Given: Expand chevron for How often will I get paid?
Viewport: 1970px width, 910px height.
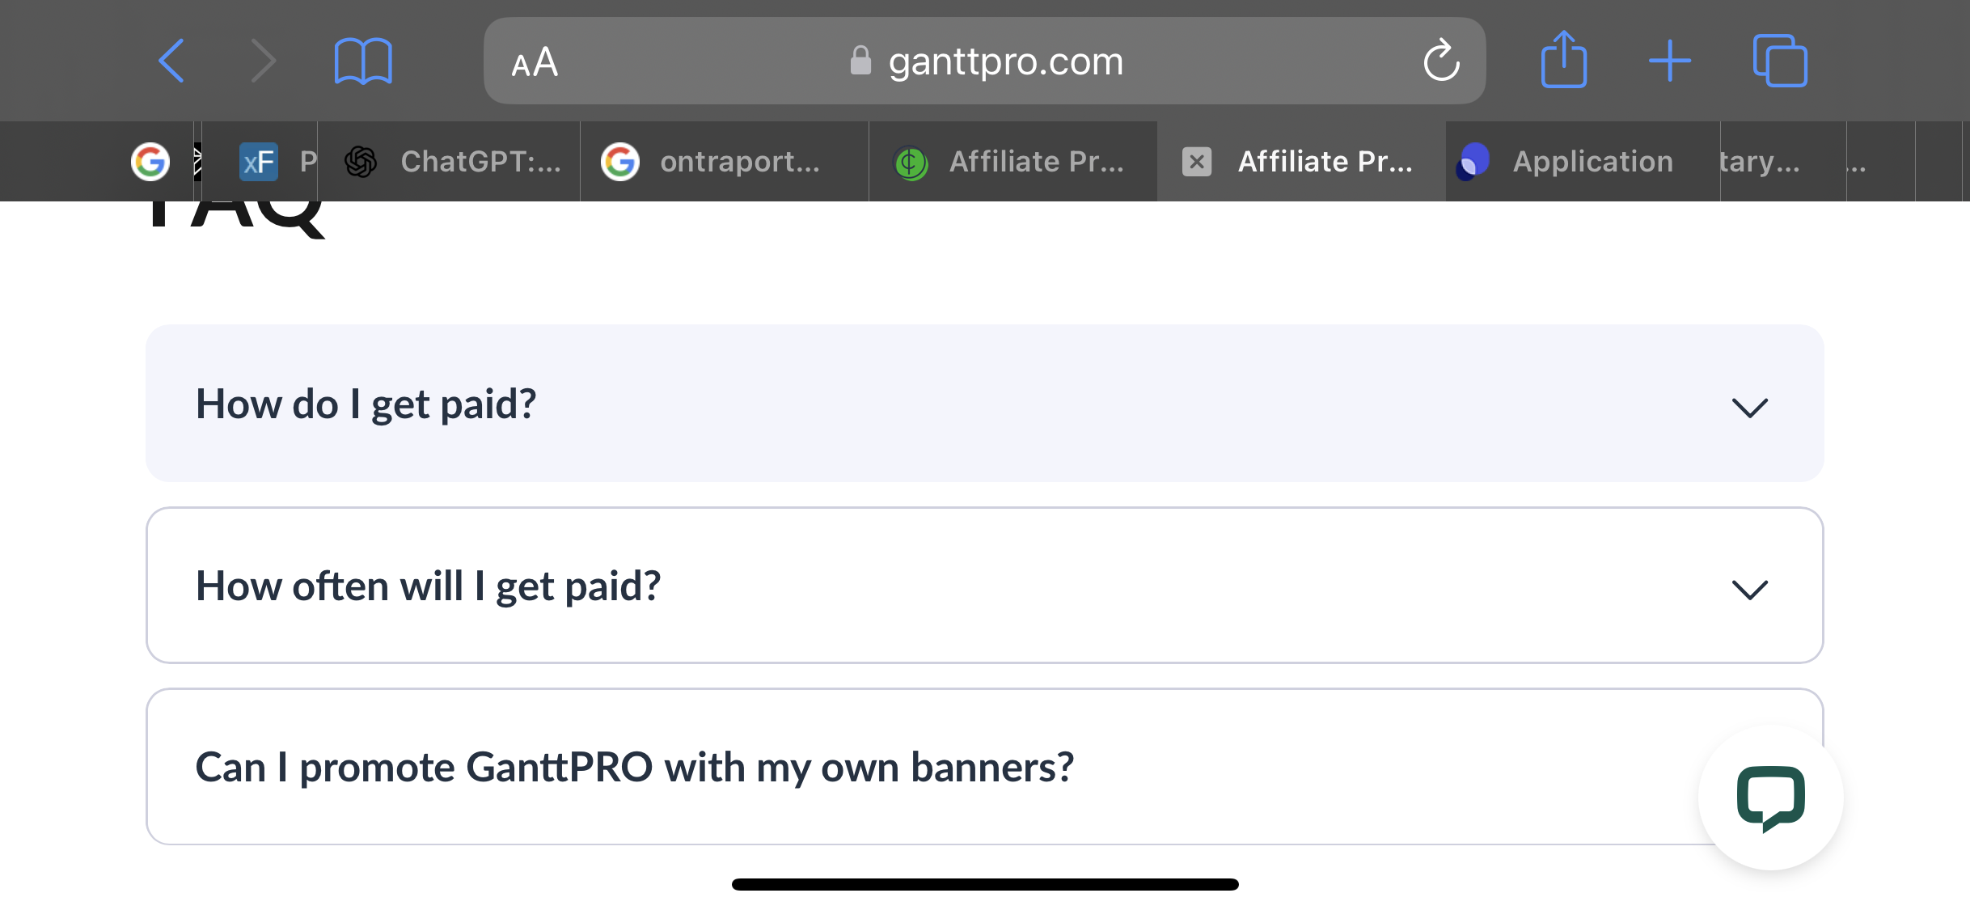Looking at the screenshot, I should pos(1749,589).
